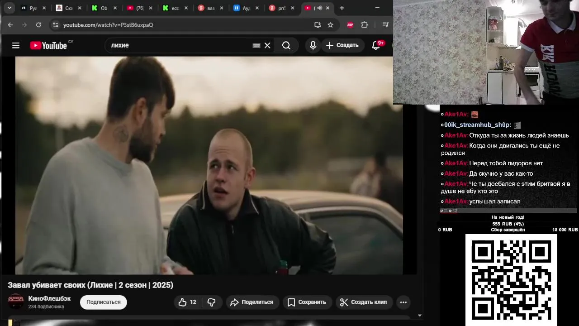Go to the YouTube home logo
The width and height of the screenshot is (579, 326).
[x=49, y=45]
